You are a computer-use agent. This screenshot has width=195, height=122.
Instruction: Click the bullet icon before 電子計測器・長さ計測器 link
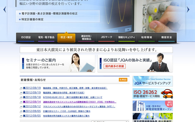pyautogui.click(x=20, y=13)
